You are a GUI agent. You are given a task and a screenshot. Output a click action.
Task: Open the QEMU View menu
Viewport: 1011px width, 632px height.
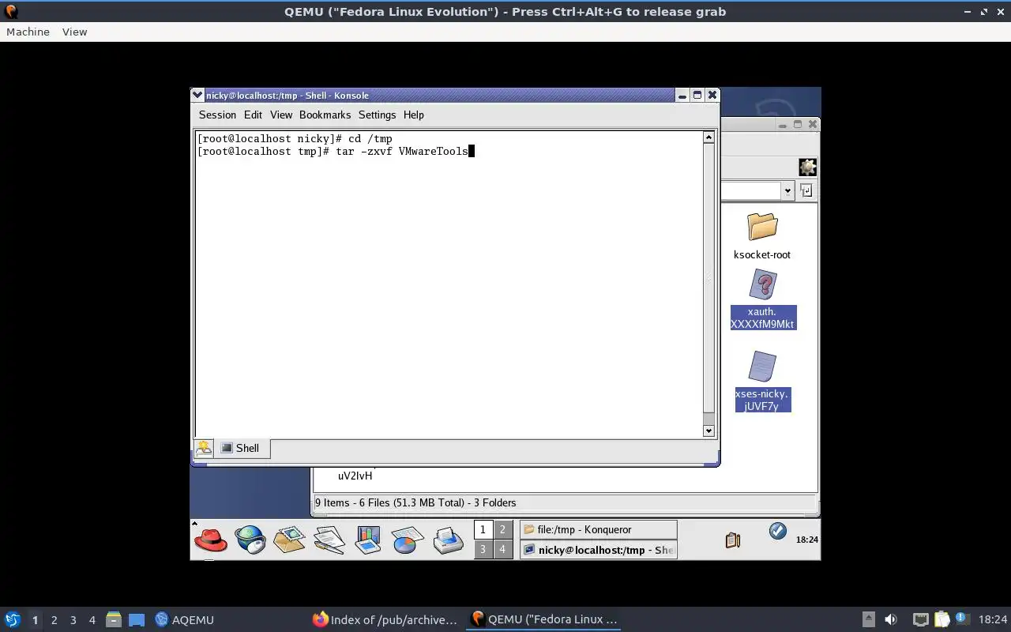pyautogui.click(x=74, y=32)
